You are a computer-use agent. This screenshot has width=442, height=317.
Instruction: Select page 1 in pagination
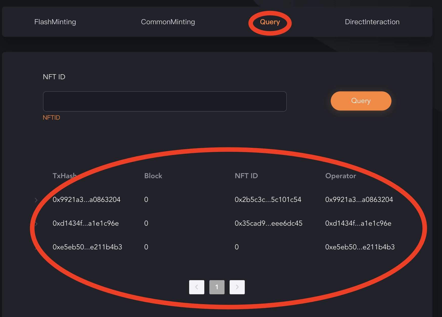[217, 287]
